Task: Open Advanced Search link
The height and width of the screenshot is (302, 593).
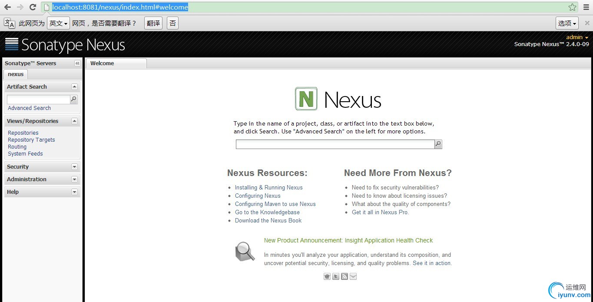Action: tap(29, 108)
